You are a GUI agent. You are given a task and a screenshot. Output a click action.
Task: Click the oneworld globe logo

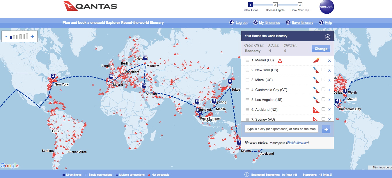point(327,7)
